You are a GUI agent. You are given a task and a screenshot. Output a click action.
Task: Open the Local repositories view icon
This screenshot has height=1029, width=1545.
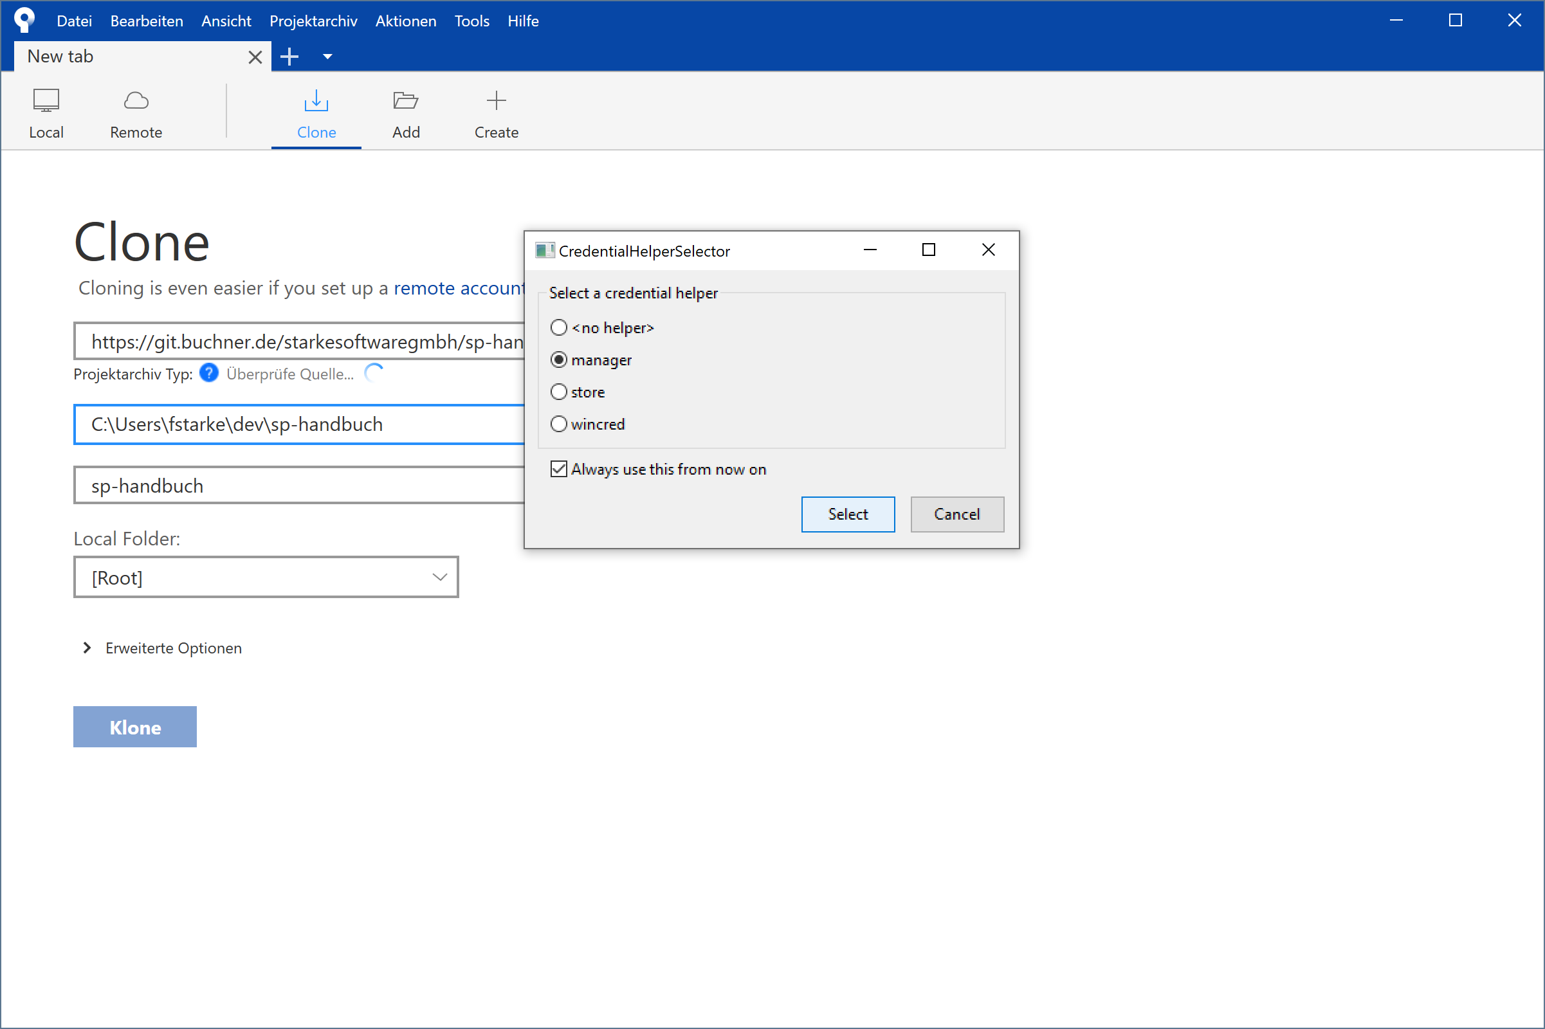[x=46, y=101]
